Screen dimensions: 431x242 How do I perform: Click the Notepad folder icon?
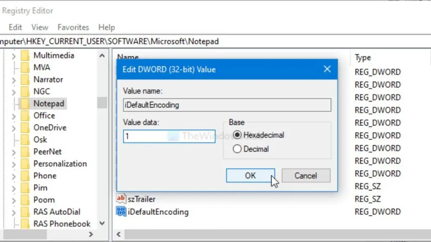click(x=25, y=104)
